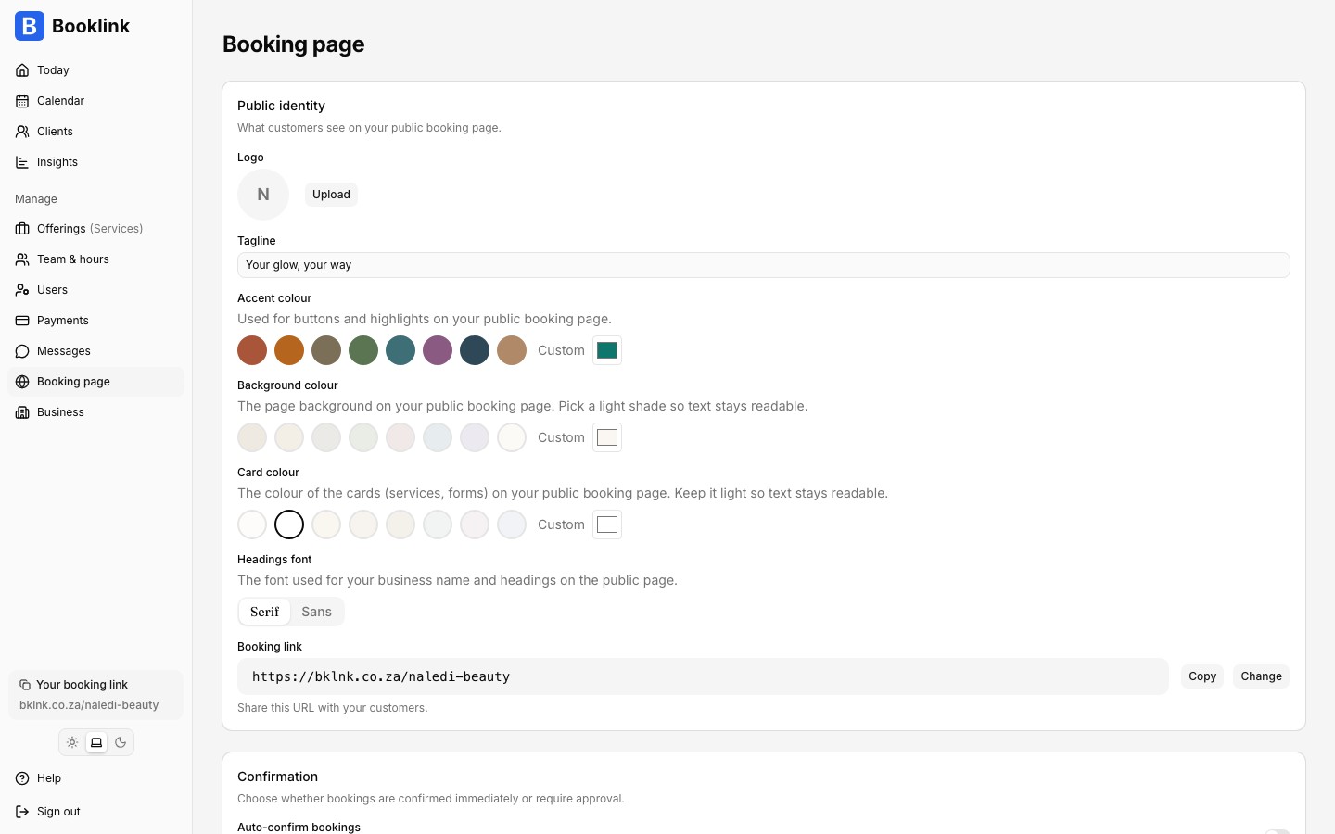Select first card colour swatch

pos(252,524)
